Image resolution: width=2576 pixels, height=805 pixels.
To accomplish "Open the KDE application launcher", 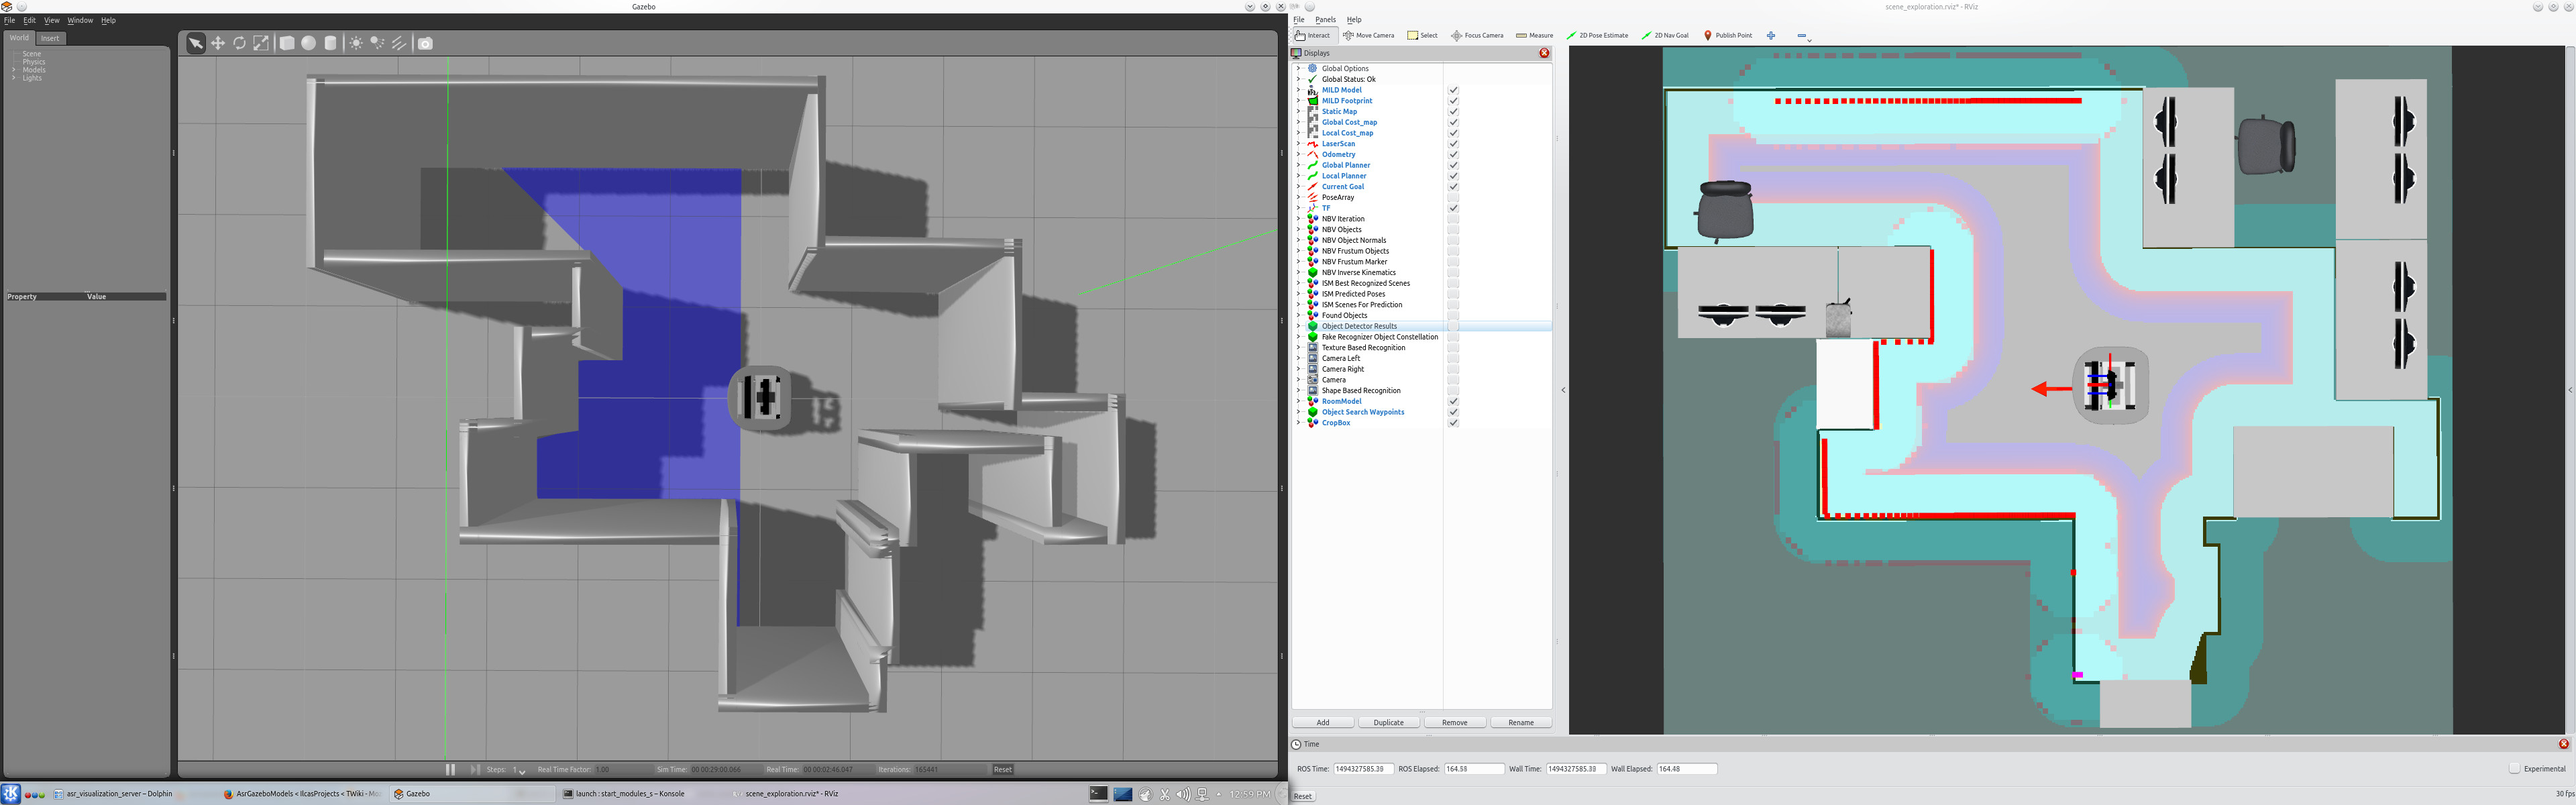I will 11,794.
